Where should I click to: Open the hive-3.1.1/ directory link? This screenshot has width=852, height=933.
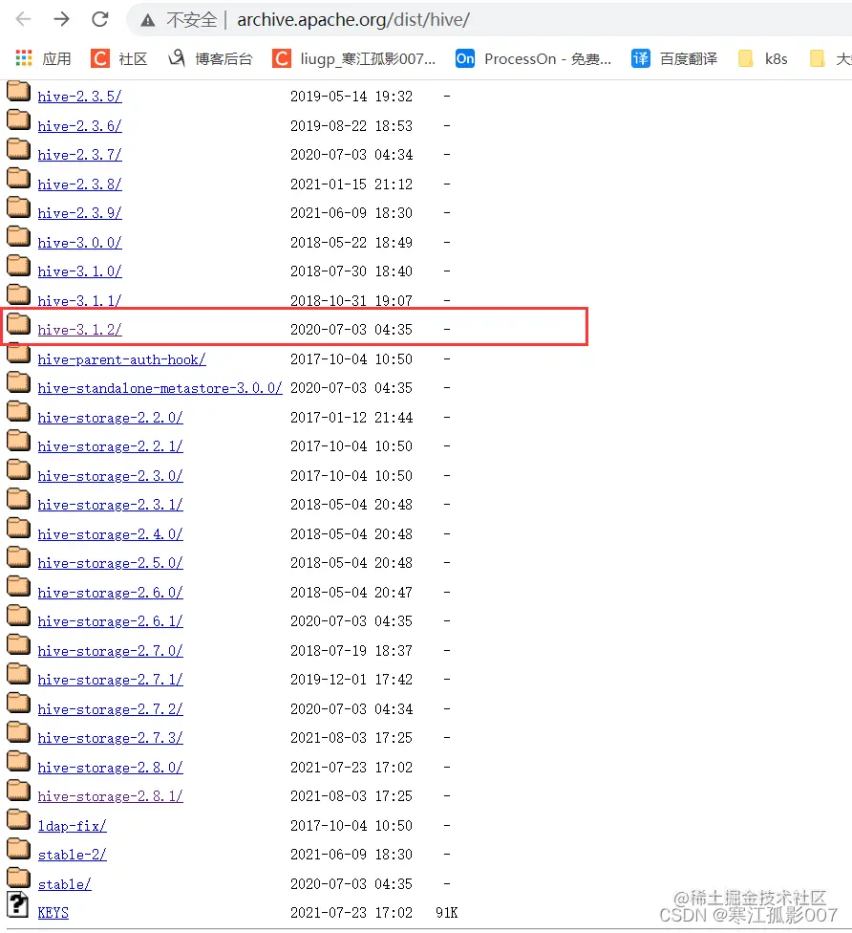coord(79,301)
